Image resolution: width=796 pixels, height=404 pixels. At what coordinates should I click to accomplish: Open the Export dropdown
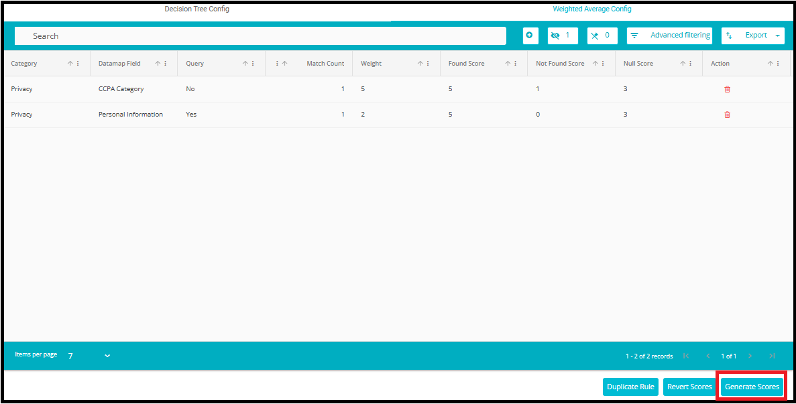tap(752, 36)
